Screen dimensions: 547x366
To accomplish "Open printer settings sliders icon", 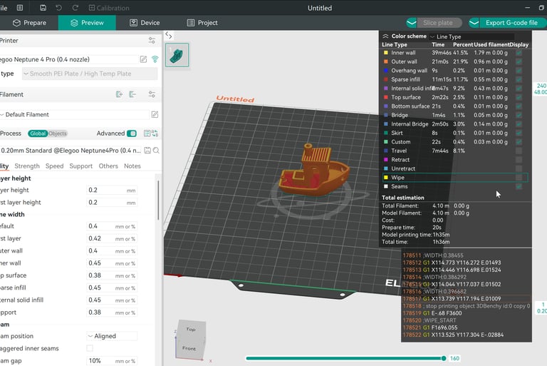I will click(152, 41).
